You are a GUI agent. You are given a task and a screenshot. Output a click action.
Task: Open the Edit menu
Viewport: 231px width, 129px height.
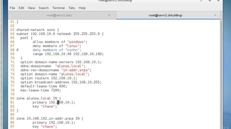click(x=21, y=8)
